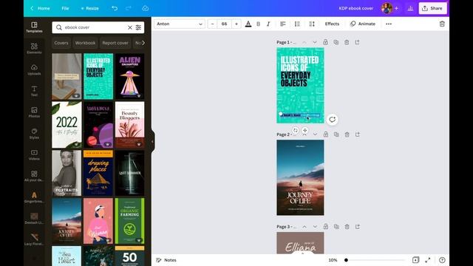Viewport: 473px width, 266px height.
Task: Toggle italic formatting
Action: click(x=268, y=24)
